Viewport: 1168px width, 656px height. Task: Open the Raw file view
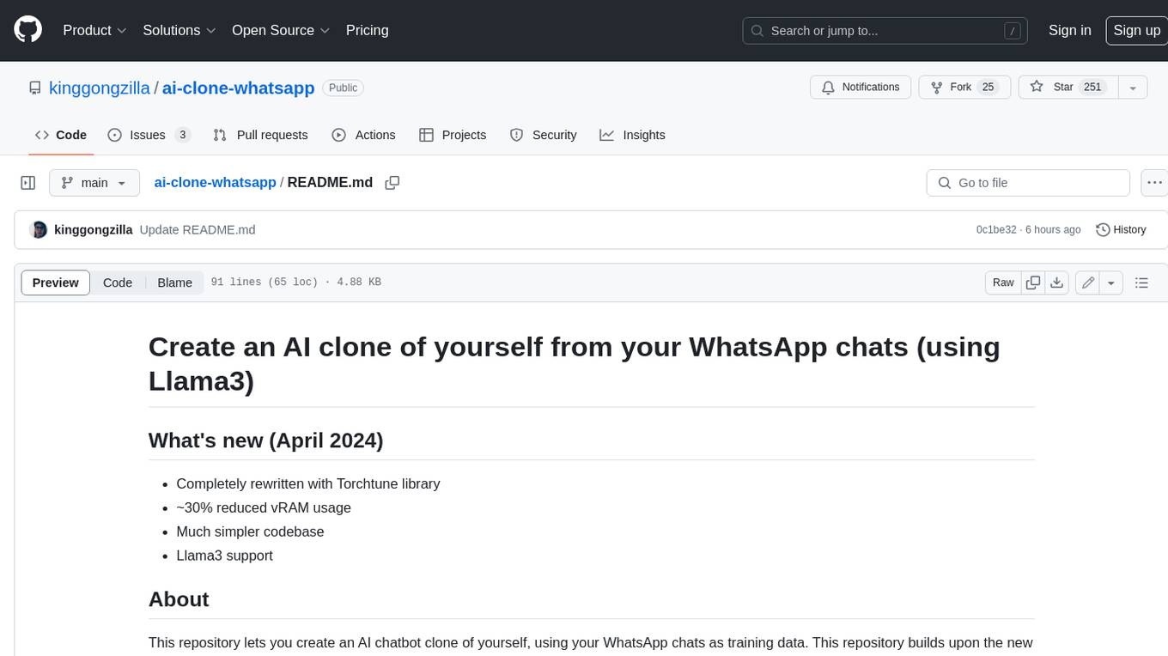(1003, 282)
